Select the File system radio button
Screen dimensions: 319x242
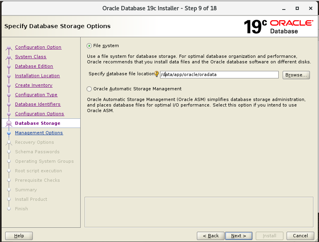[x=89, y=46]
